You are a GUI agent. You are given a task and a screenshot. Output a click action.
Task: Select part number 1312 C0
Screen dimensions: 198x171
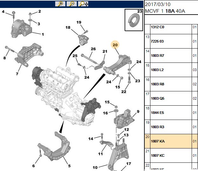point(157,27)
